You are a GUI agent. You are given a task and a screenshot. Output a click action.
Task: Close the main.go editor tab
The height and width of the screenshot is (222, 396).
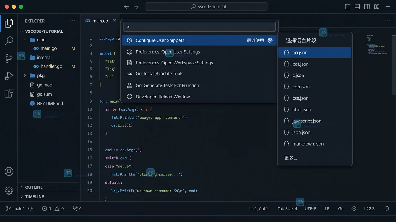[114, 21]
